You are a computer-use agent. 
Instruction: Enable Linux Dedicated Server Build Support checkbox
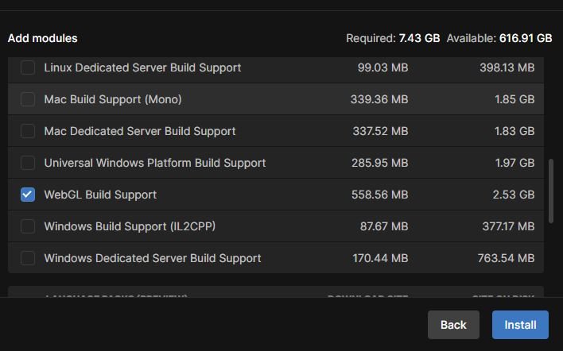pyautogui.click(x=28, y=67)
